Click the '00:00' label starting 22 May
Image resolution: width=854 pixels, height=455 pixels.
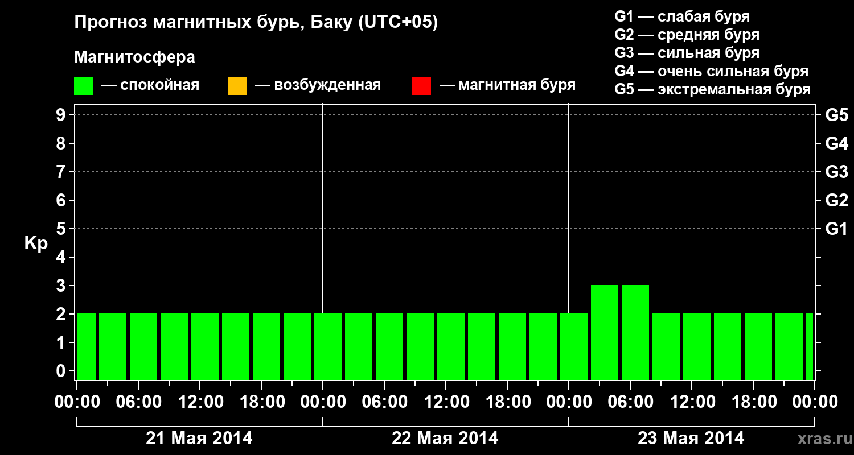[323, 402]
